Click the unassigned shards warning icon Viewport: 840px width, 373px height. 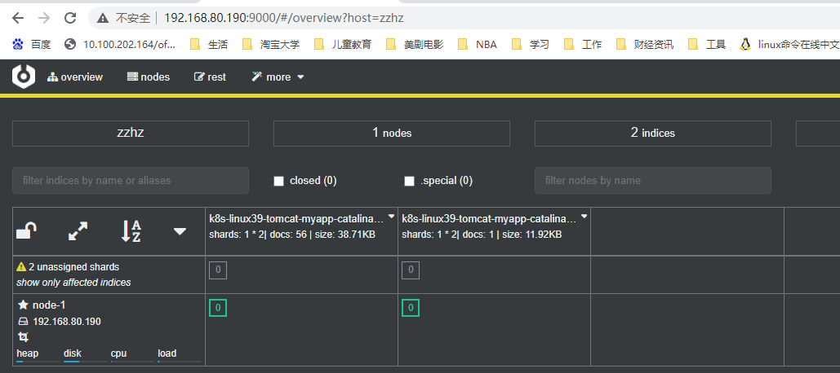(x=21, y=266)
